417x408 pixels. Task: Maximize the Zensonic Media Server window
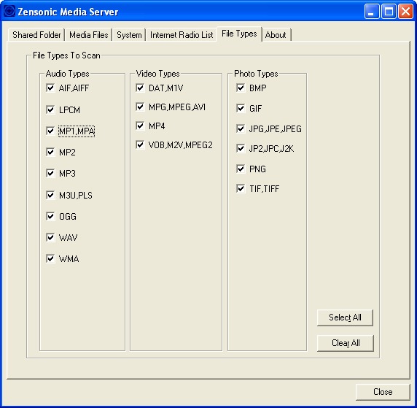coord(389,12)
